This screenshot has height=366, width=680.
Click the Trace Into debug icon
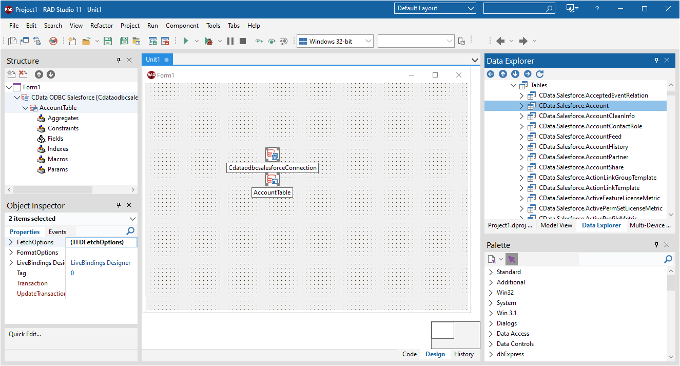pyautogui.click(x=259, y=41)
